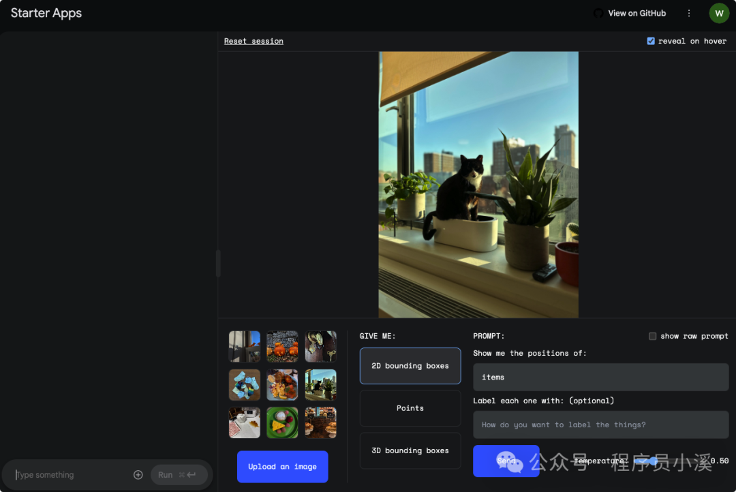The width and height of the screenshot is (736, 492).
Task: Click the items prompt input field
Action: pos(600,377)
